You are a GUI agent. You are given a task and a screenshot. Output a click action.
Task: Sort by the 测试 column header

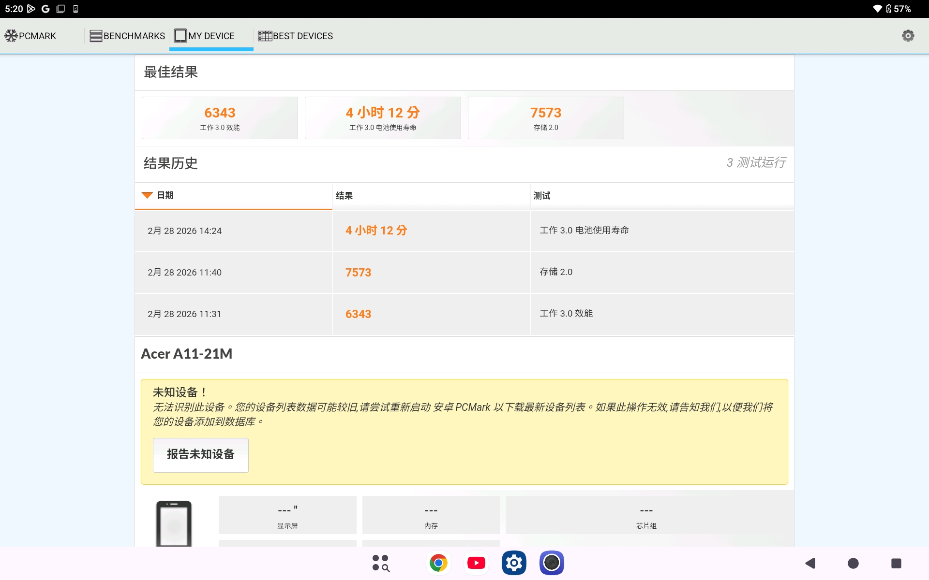[541, 196]
